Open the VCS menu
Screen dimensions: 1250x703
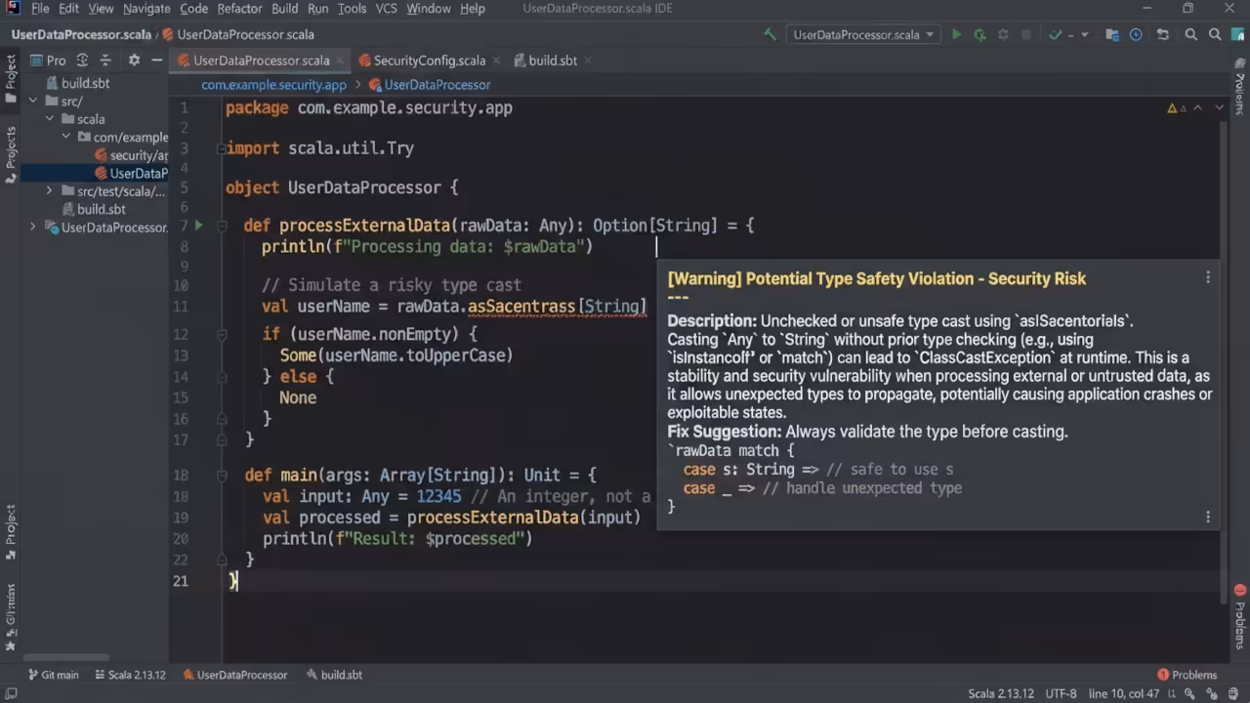pyautogui.click(x=386, y=9)
